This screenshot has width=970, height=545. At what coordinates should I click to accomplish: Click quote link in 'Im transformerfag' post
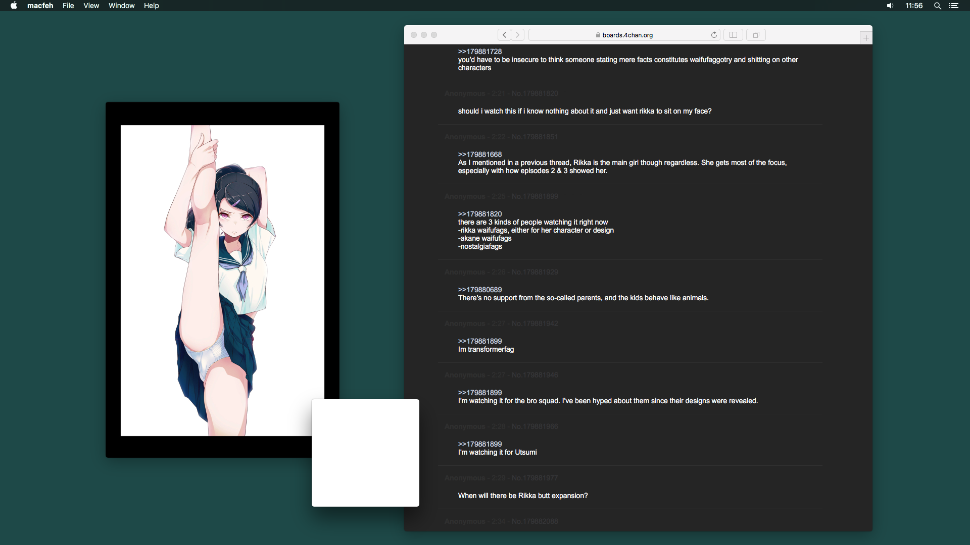tap(480, 341)
